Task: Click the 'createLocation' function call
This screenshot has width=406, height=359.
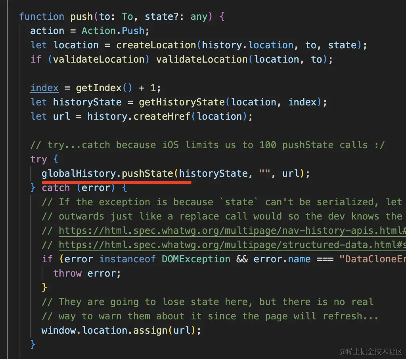Action: click(x=156, y=45)
